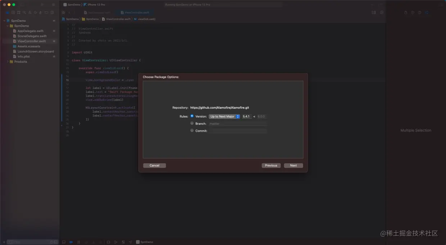Click the Environment Overrides icon
The image size is (446, 245).
[123, 242]
